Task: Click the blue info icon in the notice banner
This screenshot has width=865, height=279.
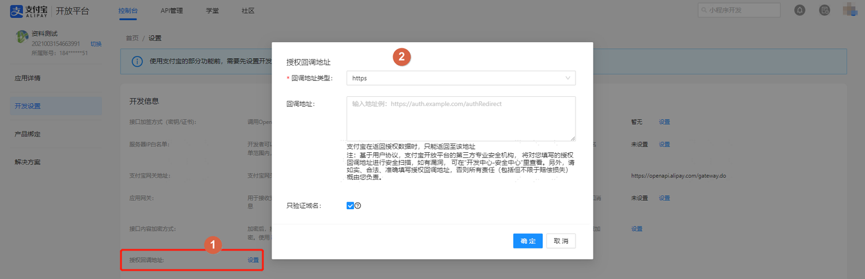Action: pyautogui.click(x=137, y=61)
